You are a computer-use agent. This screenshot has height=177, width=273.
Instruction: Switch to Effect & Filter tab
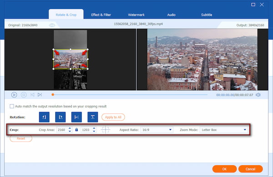101,15
